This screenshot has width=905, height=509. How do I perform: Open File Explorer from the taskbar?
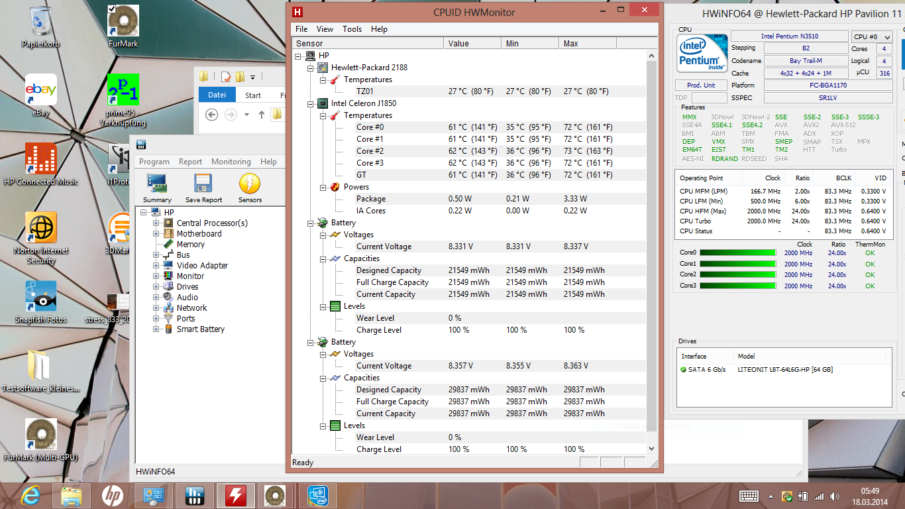72,495
